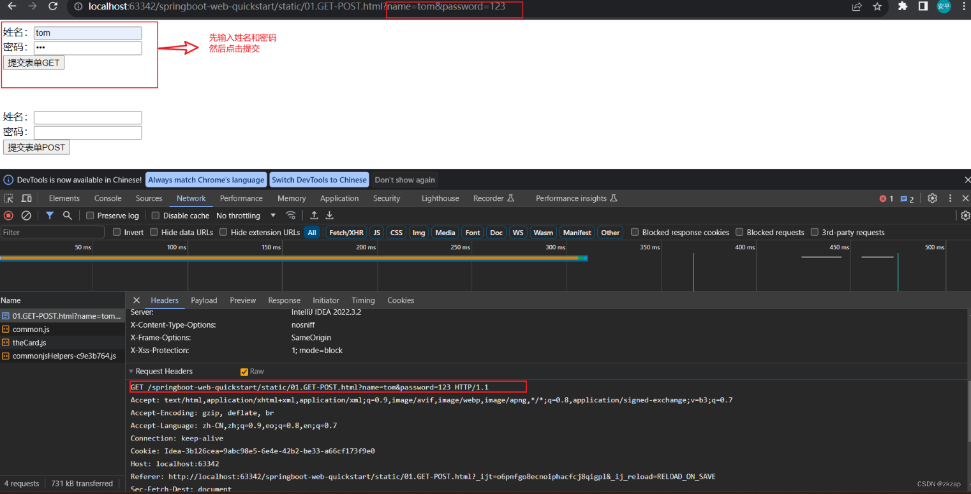Open the Performance tab

(241, 198)
